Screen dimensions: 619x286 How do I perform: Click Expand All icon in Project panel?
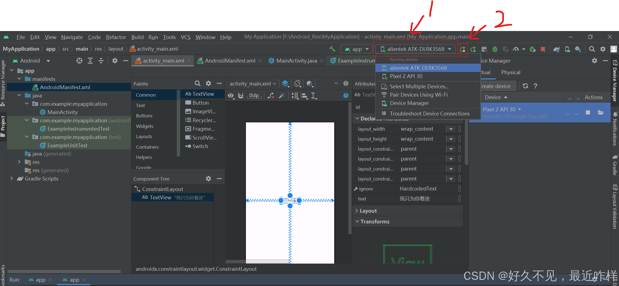[x=90, y=61]
